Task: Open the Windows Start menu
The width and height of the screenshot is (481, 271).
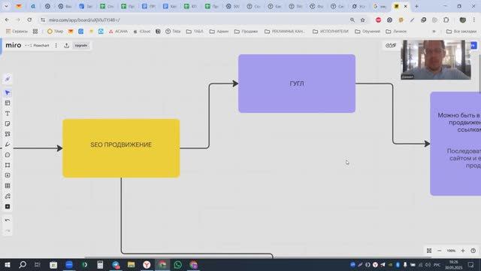Action: click(x=7, y=264)
